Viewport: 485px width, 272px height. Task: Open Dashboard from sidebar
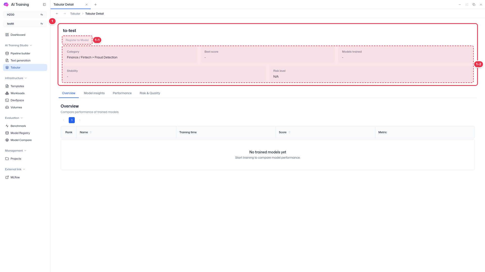[25, 35]
